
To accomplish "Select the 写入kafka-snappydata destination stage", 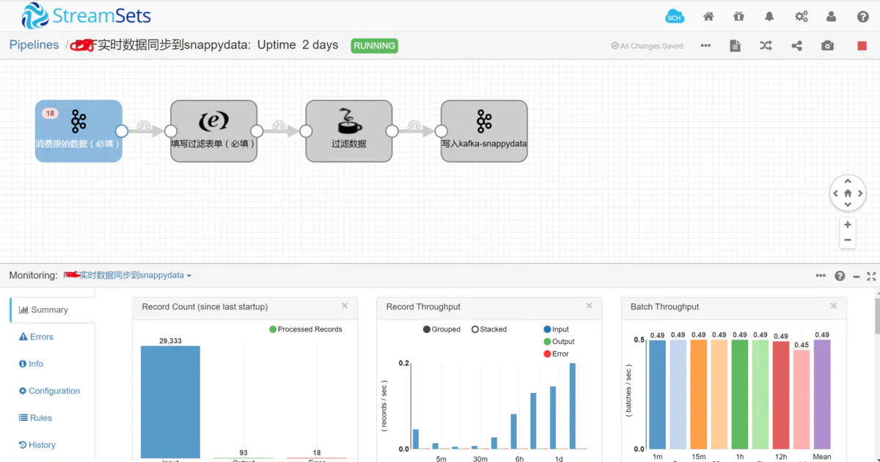I will (x=484, y=131).
